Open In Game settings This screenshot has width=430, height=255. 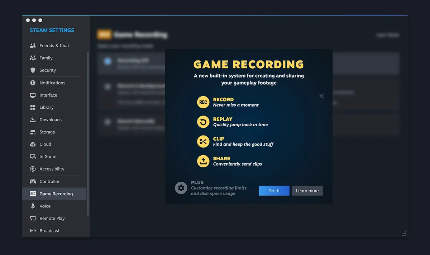54,157
